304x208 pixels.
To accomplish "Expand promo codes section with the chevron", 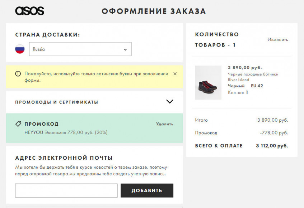I will [x=170, y=102].
